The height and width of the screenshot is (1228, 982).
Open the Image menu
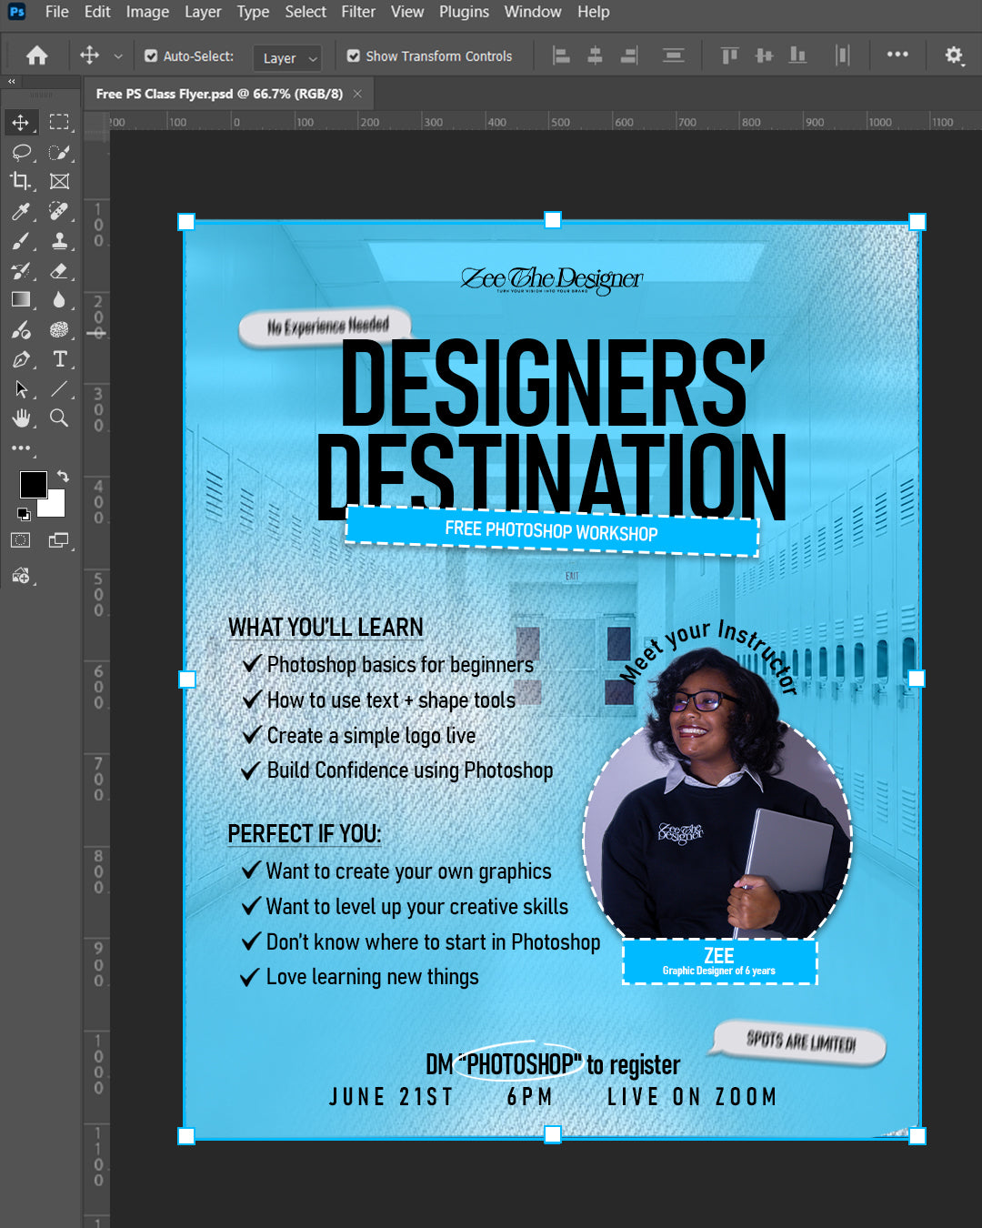(147, 12)
